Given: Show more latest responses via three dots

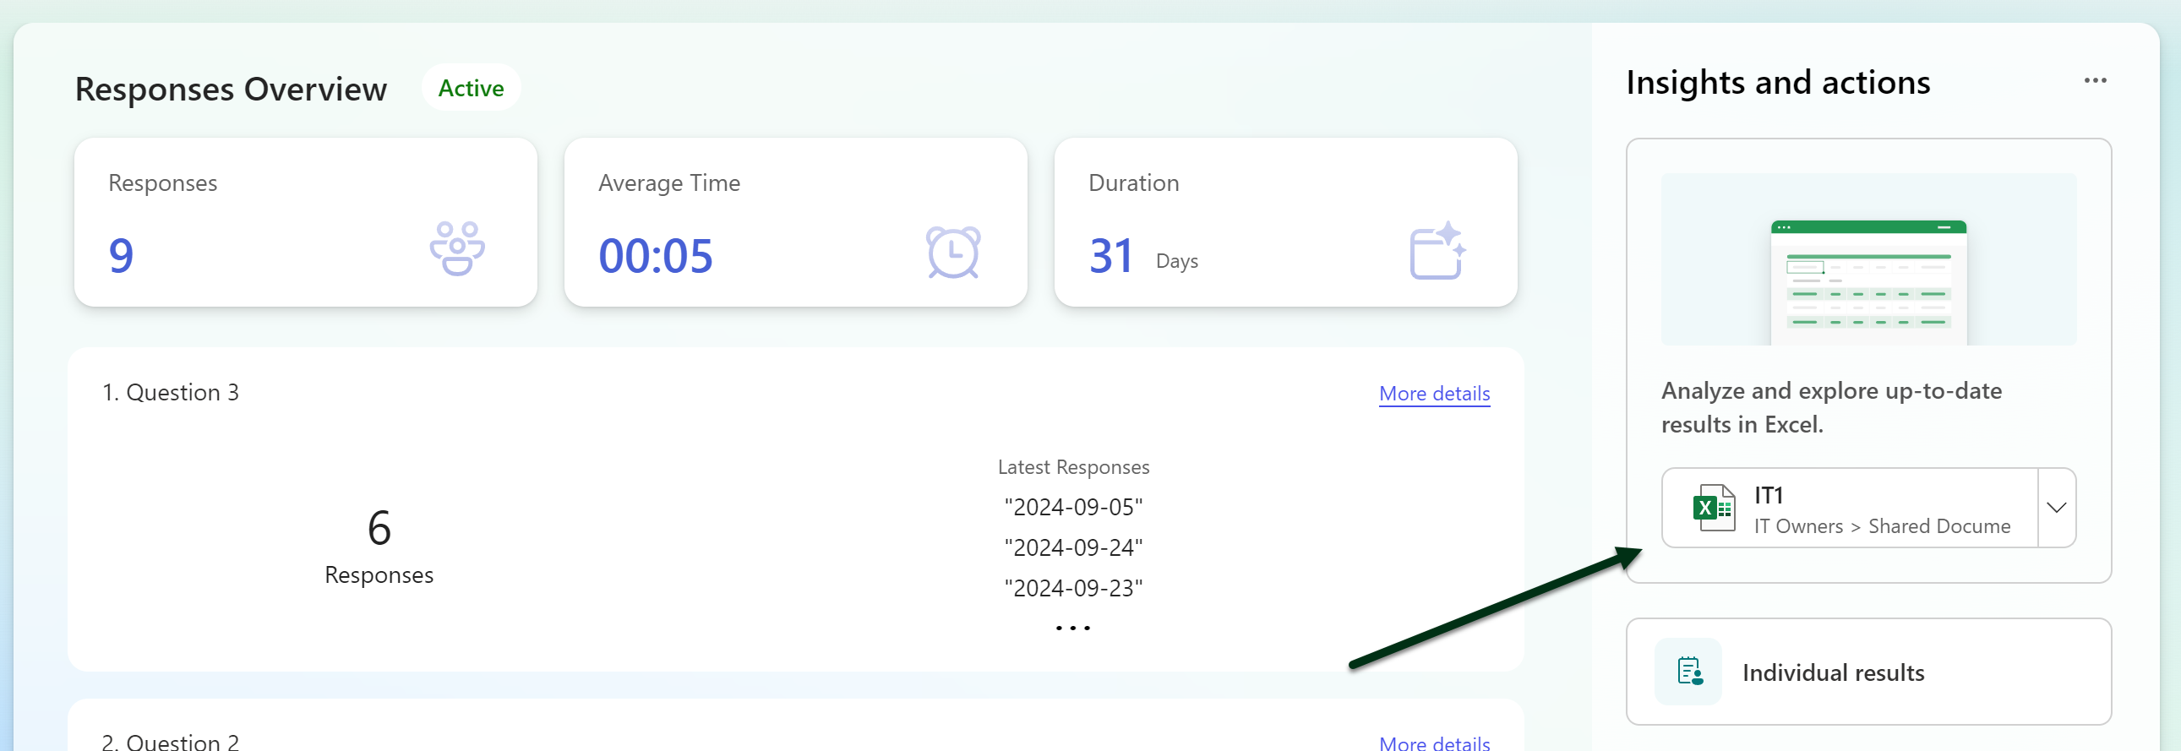Looking at the screenshot, I should pos(1072,629).
